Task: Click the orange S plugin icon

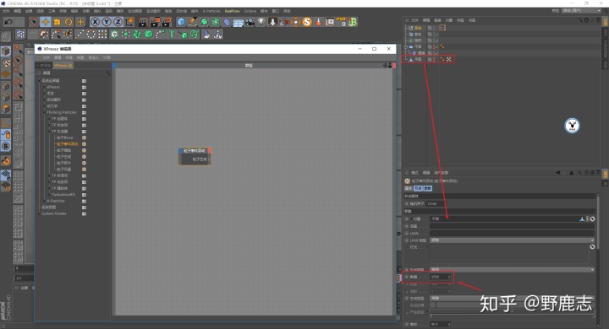Action: (x=307, y=22)
